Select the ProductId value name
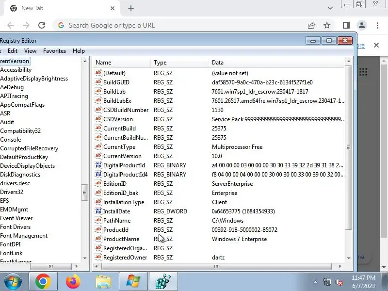 click(116, 230)
